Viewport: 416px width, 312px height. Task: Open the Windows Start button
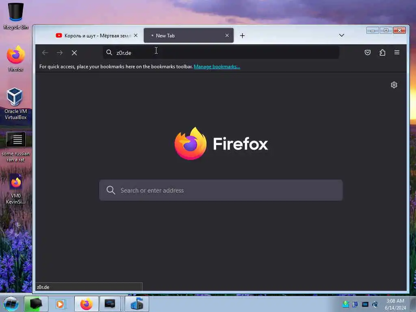tap(11, 304)
